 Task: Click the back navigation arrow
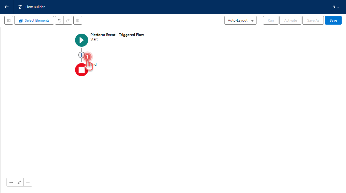coord(6,7)
